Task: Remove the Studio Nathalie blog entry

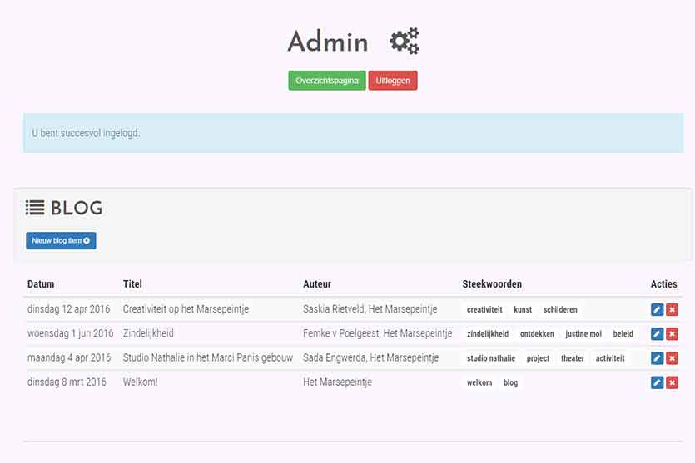Action: (672, 358)
